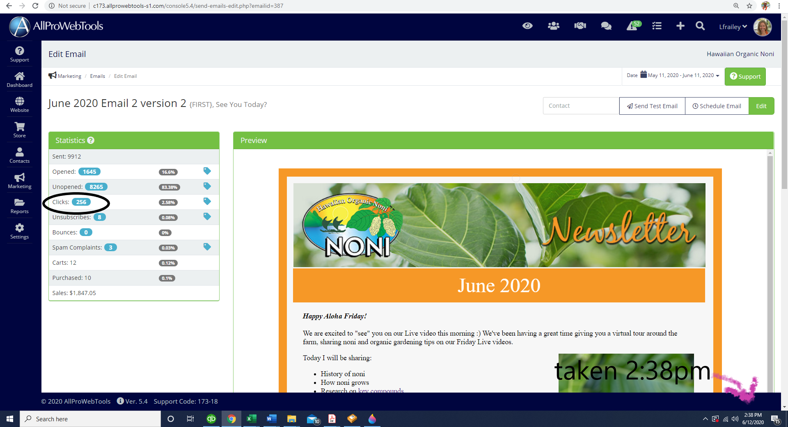Open Word from the taskbar
This screenshot has height=427, width=788.
pyautogui.click(x=271, y=419)
